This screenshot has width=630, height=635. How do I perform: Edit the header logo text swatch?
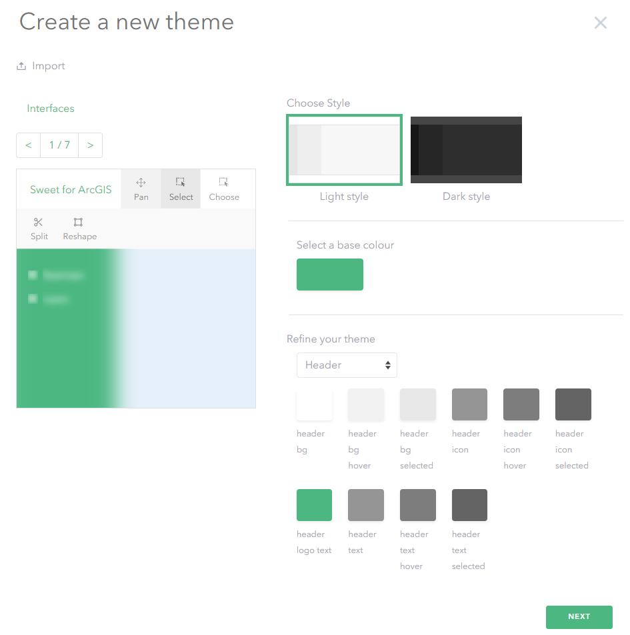pyautogui.click(x=314, y=505)
